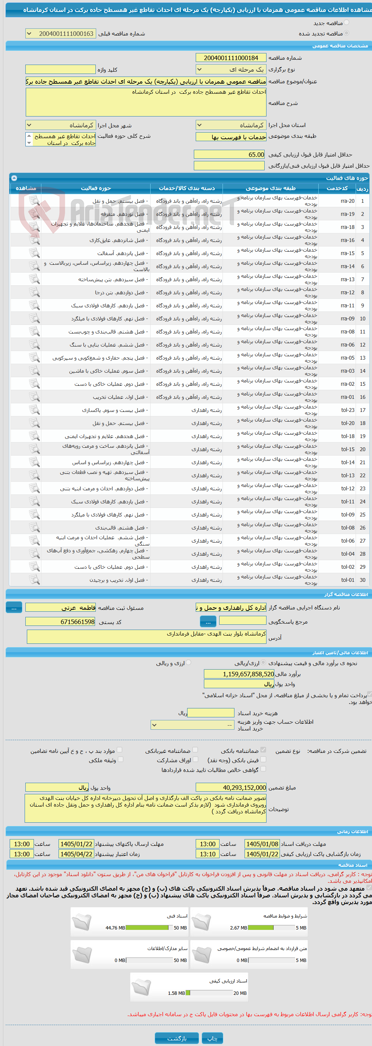
Task: Click the اسناد ارزیابی کیفی progress bar
Action: click(209, 993)
